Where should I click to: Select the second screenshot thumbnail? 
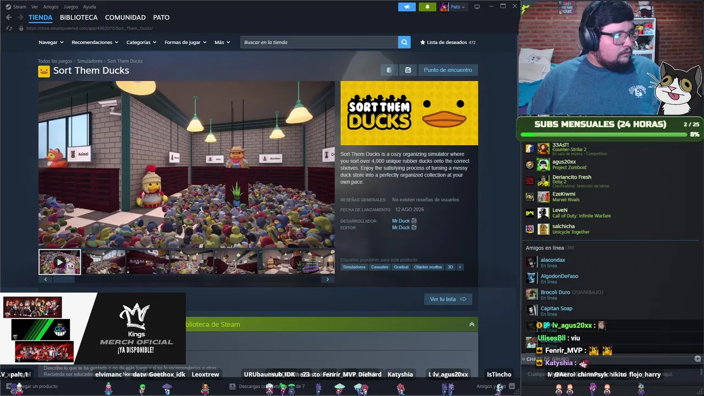[104, 262]
